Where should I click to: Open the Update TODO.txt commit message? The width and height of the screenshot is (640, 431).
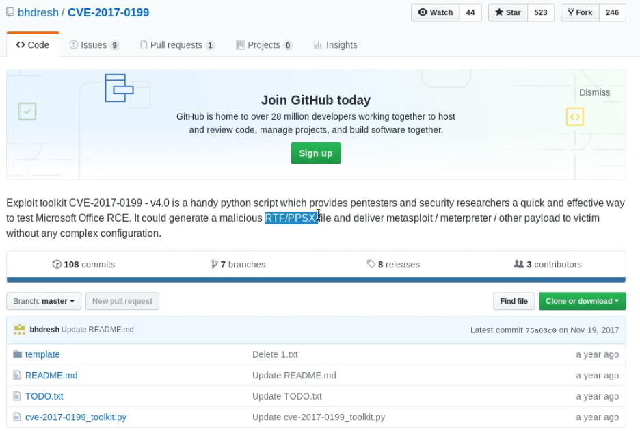287,396
